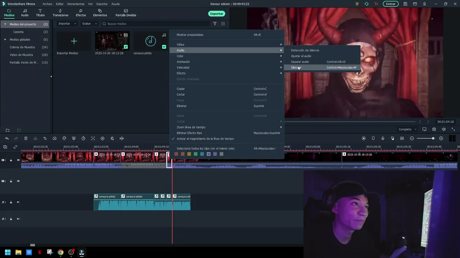Image resolution: width=460 pixels, height=258 pixels.
Task: Open the Completo preview quality dropdown
Action: [408, 129]
